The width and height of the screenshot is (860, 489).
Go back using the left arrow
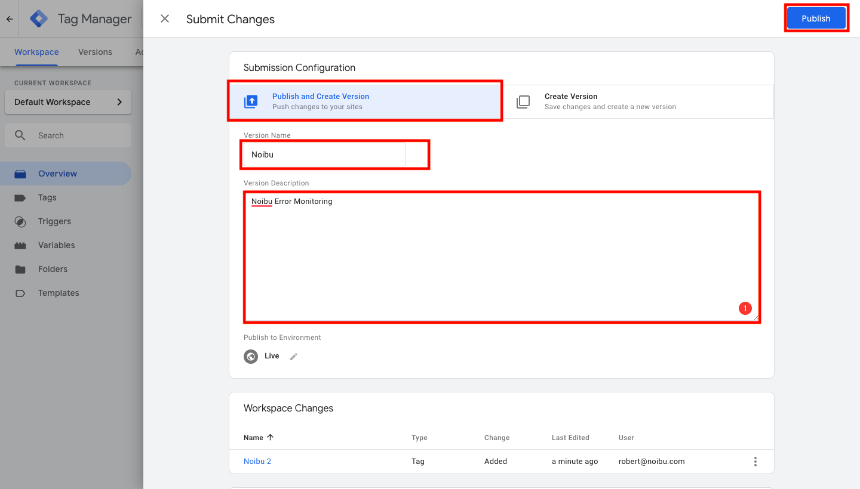(x=10, y=19)
